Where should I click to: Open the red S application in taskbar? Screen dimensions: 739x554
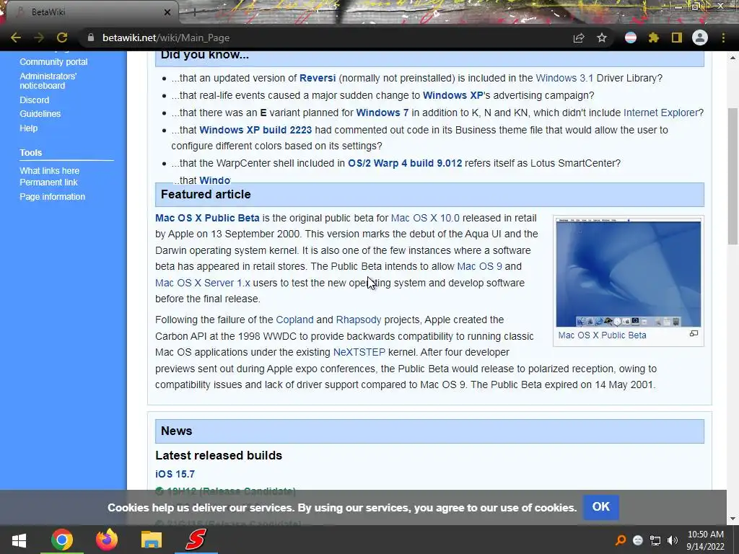coord(196,540)
